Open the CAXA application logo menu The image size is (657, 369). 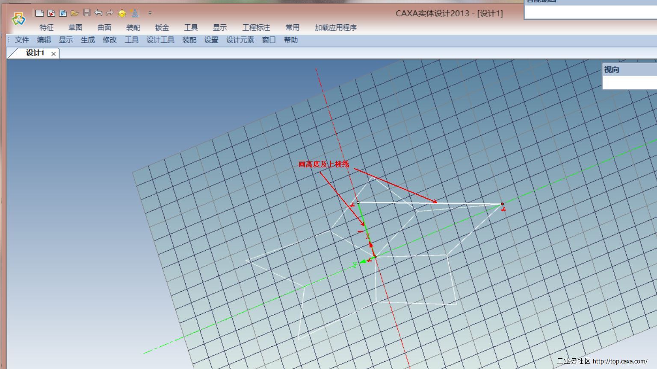pos(19,19)
